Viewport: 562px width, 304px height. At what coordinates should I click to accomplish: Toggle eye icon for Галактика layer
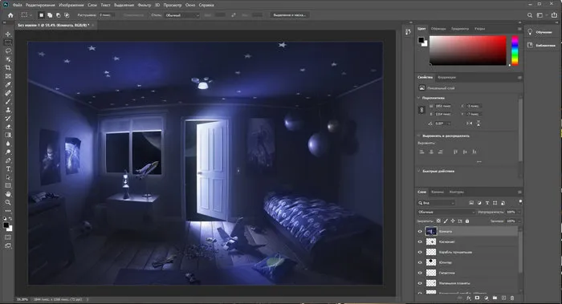(420, 273)
